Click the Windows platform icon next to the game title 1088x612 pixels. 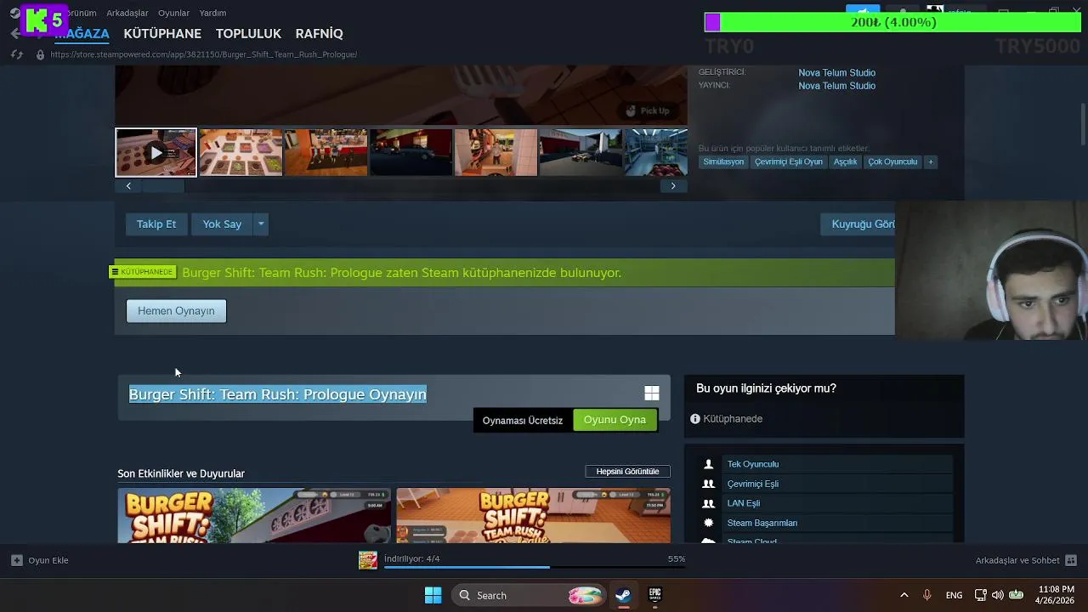click(x=652, y=394)
